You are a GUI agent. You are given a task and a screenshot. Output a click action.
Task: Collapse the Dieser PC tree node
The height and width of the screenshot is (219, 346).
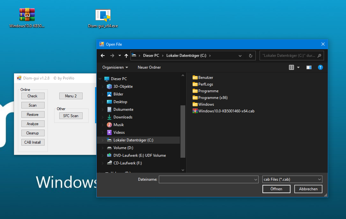tap(100, 79)
